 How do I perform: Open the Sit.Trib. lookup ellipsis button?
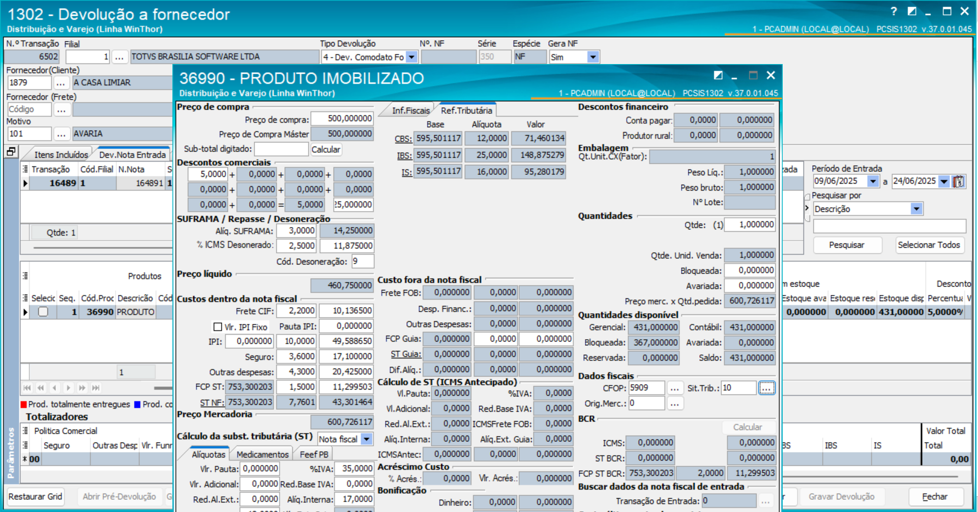click(766, 388)
